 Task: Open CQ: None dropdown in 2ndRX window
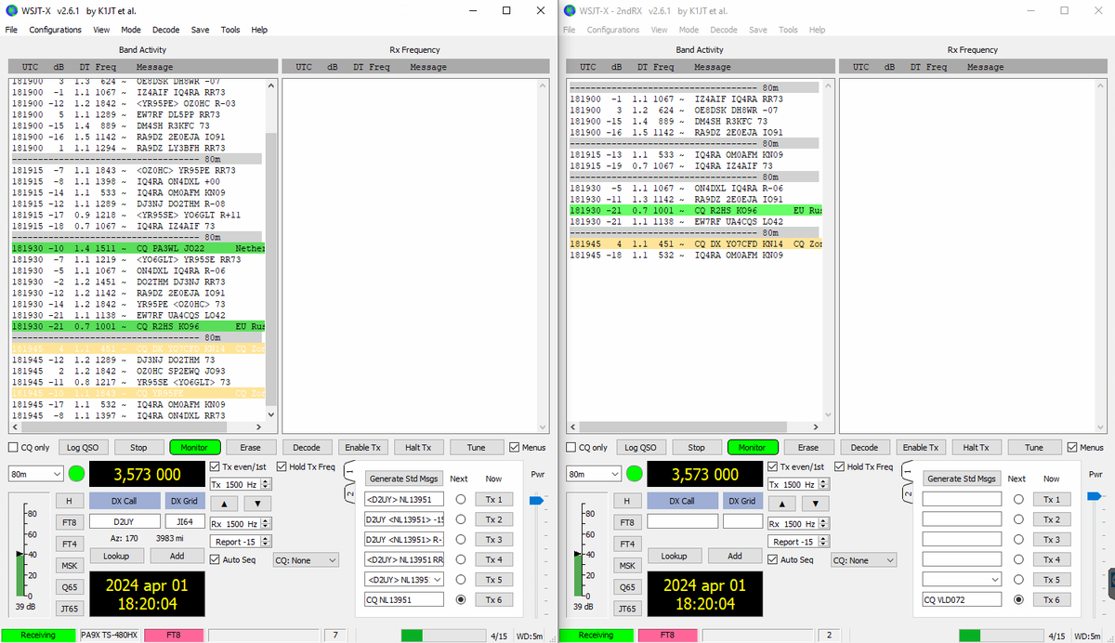[x=863, y=560]
